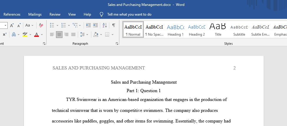Click the title Sales and Purchasing Management
This screenshot has height=126, width=287.
(144, 82)
